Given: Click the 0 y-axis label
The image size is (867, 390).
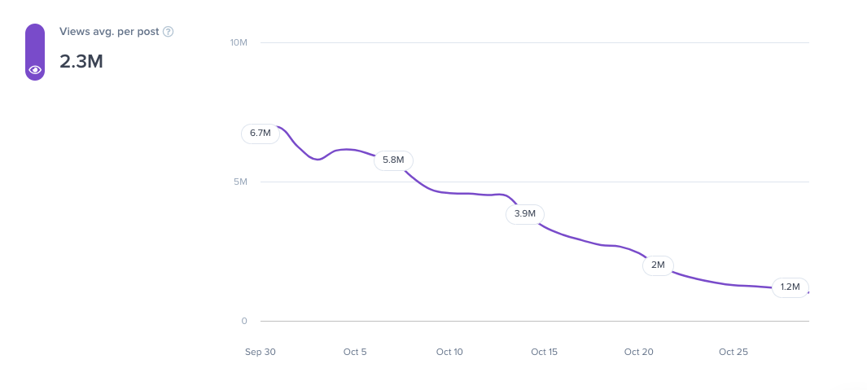Looking at the screenshot, I should click(243, 321).
